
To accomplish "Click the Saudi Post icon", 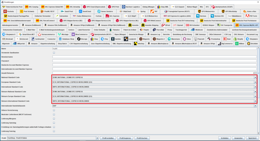I will [62, 11].
